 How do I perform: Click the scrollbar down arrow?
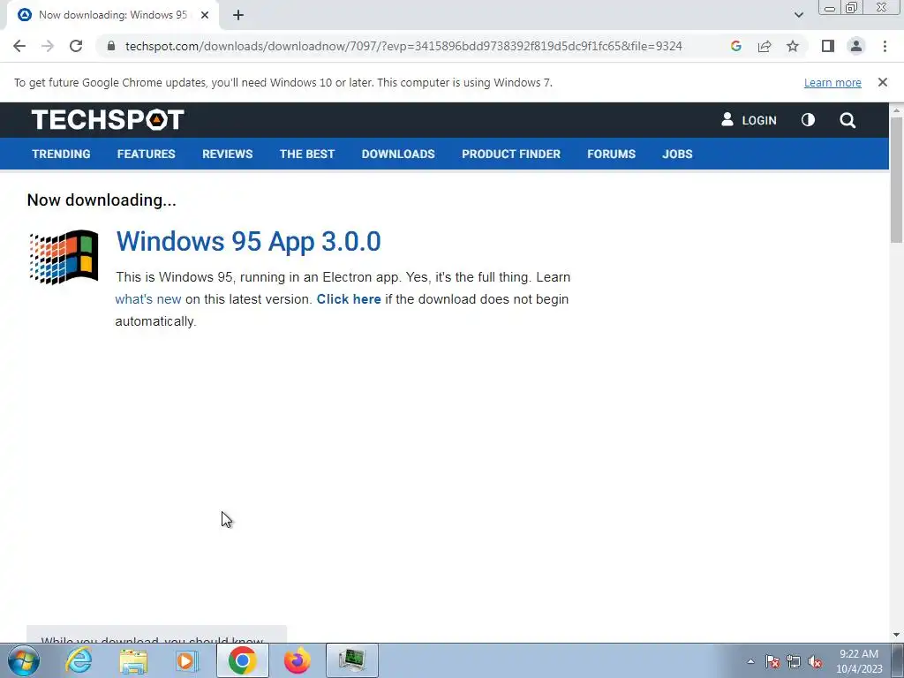(897, 635)
